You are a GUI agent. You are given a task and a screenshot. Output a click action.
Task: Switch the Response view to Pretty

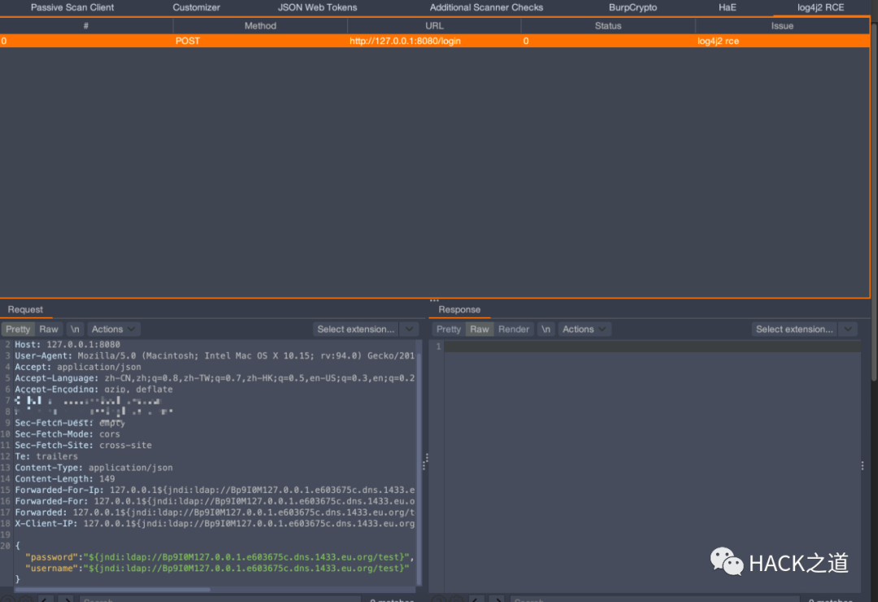[449, 329]
